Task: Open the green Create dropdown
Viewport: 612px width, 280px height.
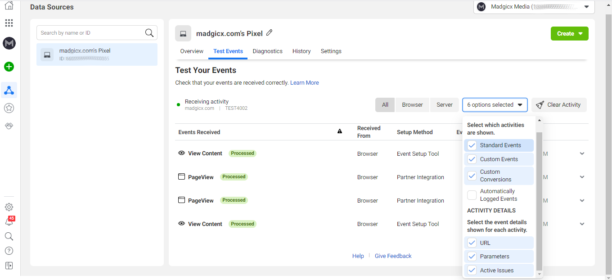Action: coord(570,34)
